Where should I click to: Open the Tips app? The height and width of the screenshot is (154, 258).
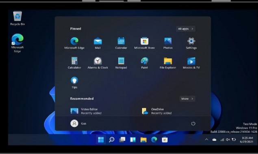74,83
